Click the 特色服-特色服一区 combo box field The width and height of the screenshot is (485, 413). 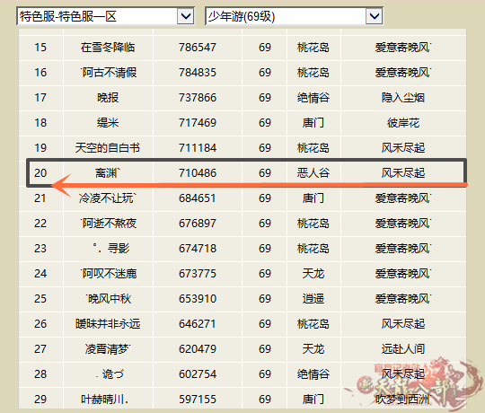[105, 16]
